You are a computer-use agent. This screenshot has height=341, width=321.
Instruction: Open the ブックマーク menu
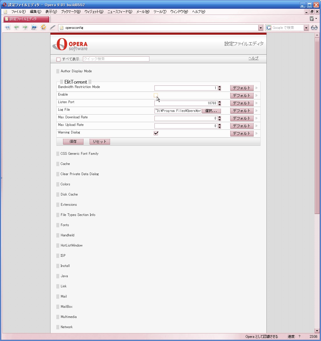click(71, 12)
